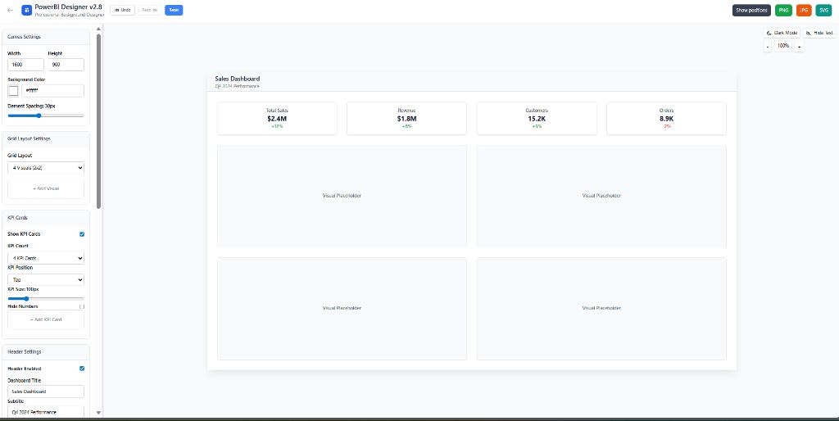Image resolution: width=839 pixels, height=421 pixels.
Task: Click the Background Color swatch
Action: (13, 91)
